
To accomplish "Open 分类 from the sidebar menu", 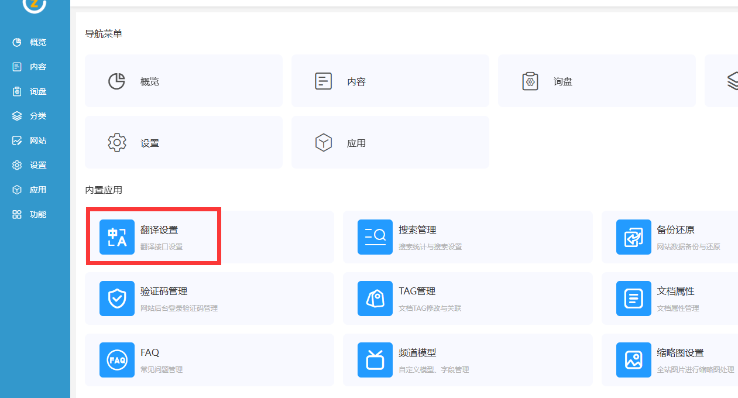I will point(37,116).
